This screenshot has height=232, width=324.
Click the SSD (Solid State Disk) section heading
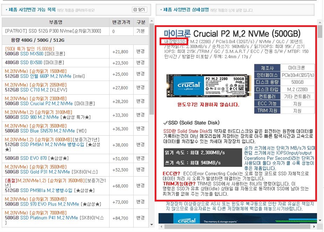(x=193, y=123)
